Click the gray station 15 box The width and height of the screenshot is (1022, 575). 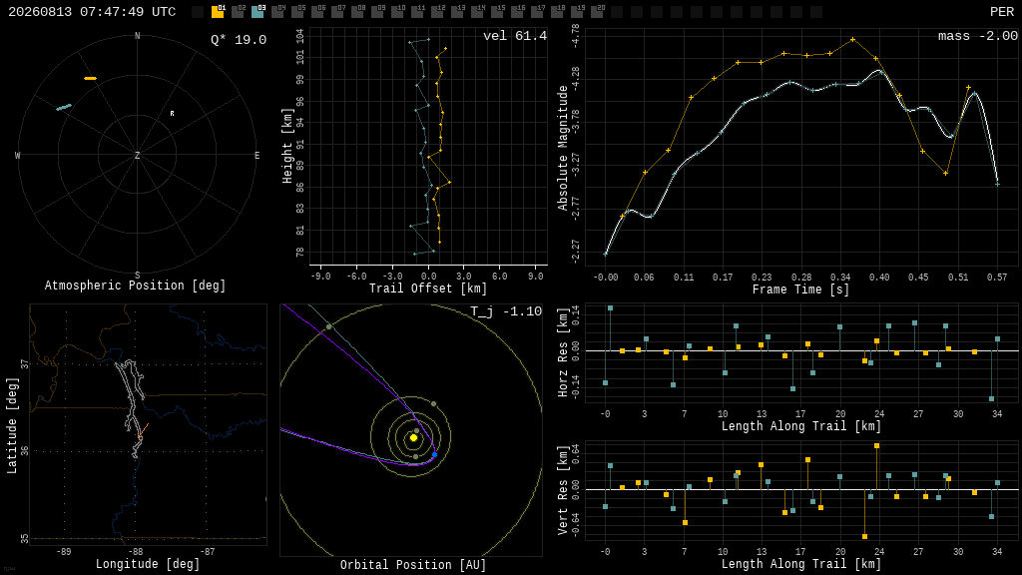pos(497,11)
